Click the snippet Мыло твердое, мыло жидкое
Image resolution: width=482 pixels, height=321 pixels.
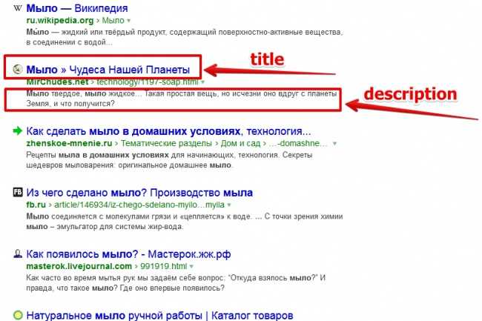[x=182, y=99]
